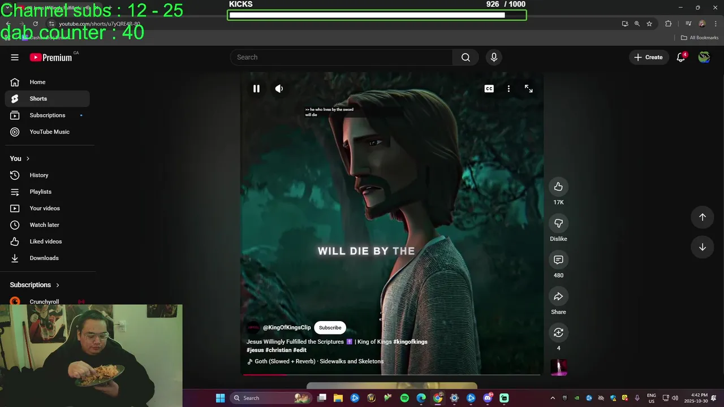Click the Windows taskbar Search box
Viewport: 724px width, 407px height.
point(271,398)
